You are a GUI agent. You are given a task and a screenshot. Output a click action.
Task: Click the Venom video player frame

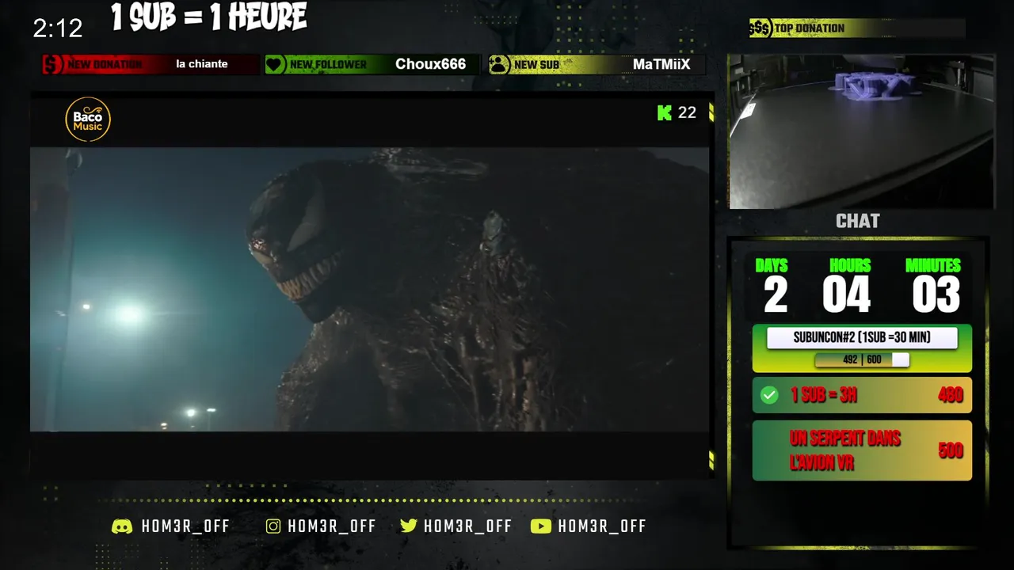click(369, 289)
